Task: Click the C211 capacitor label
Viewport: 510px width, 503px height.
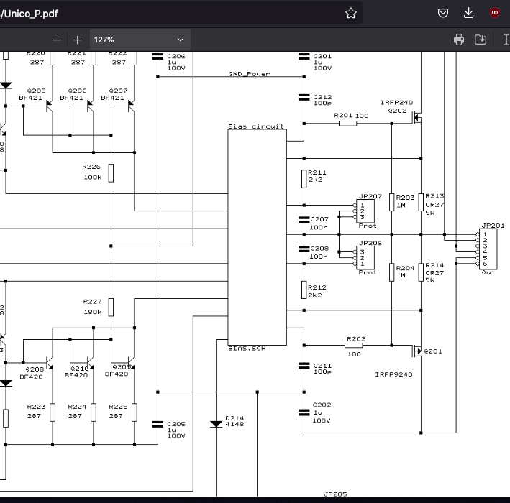Action: click(322, 366)
